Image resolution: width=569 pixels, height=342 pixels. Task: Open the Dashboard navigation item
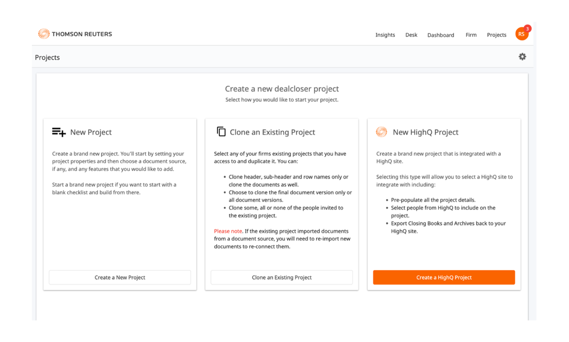pos(440,35)
